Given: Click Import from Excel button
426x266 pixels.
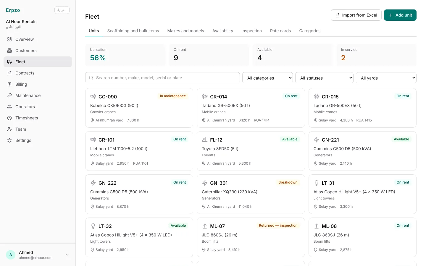Looking at the screenshot, I should tap(356, 15).
